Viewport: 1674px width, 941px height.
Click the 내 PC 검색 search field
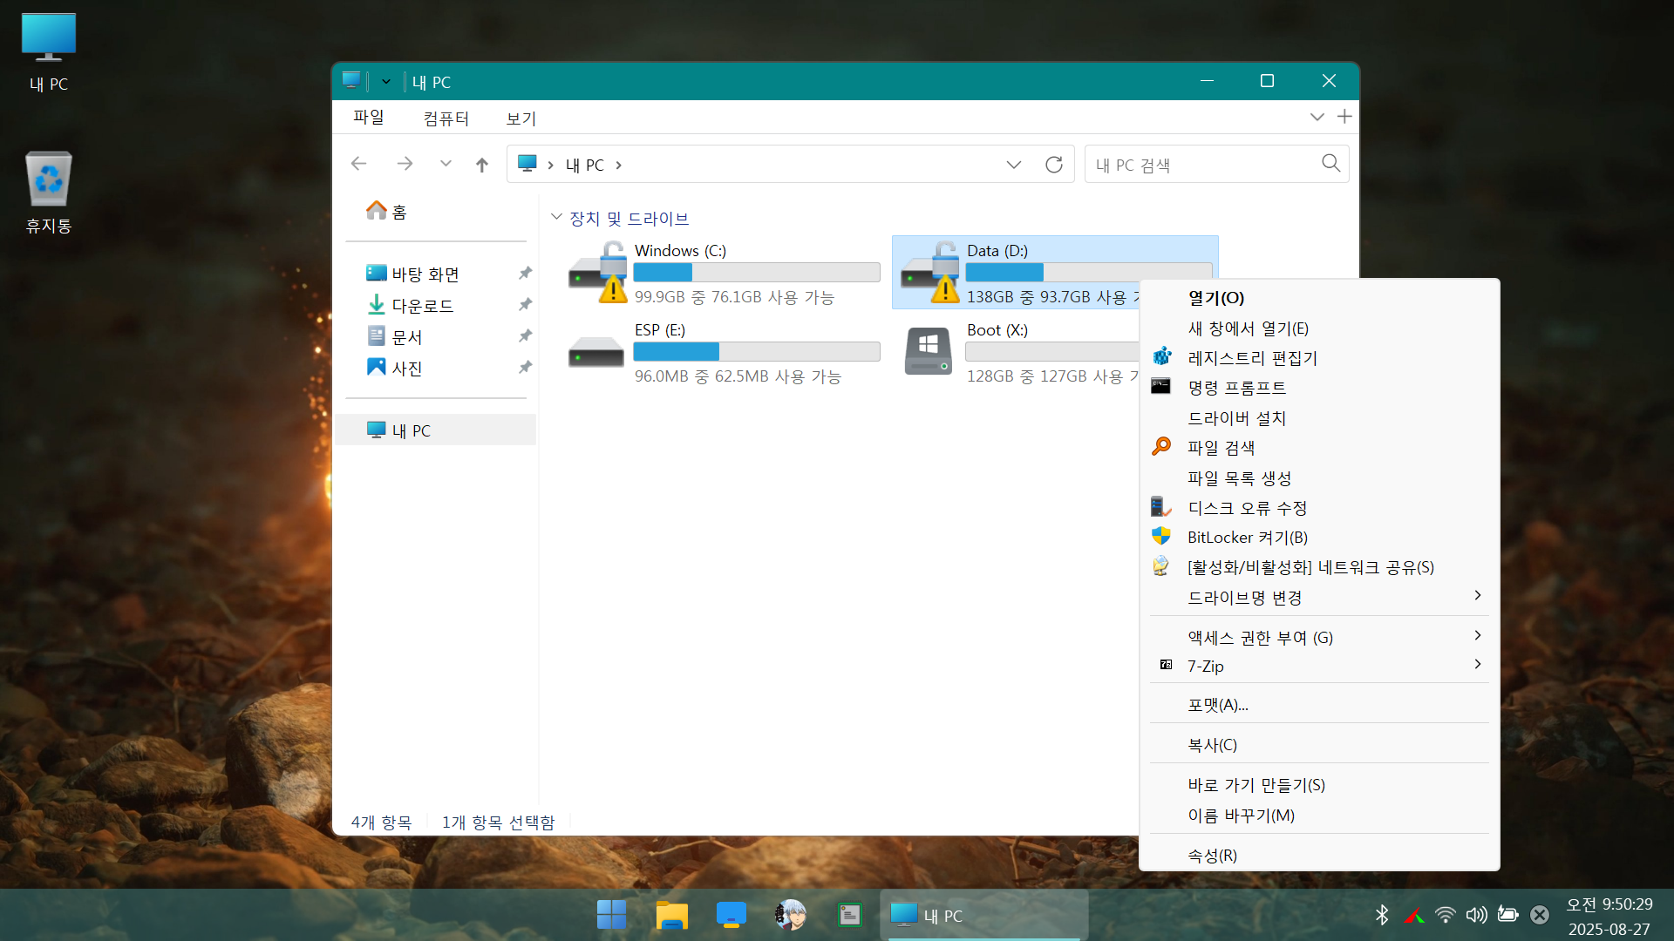click(1203, 165)
